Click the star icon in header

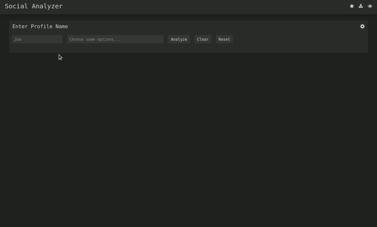point(352,6)
